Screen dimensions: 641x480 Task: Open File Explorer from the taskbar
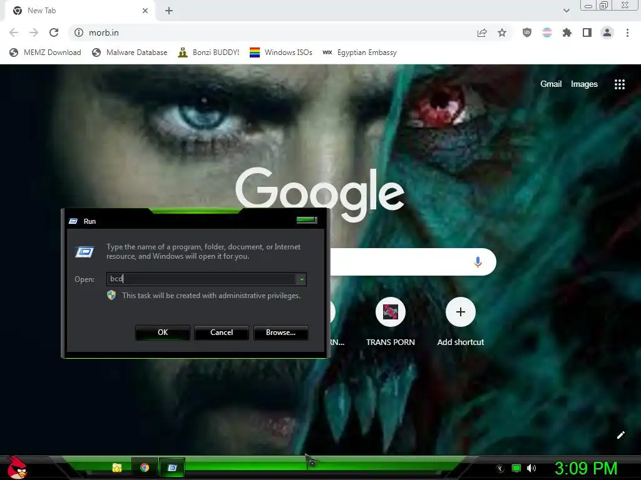(x=117, y=467)
